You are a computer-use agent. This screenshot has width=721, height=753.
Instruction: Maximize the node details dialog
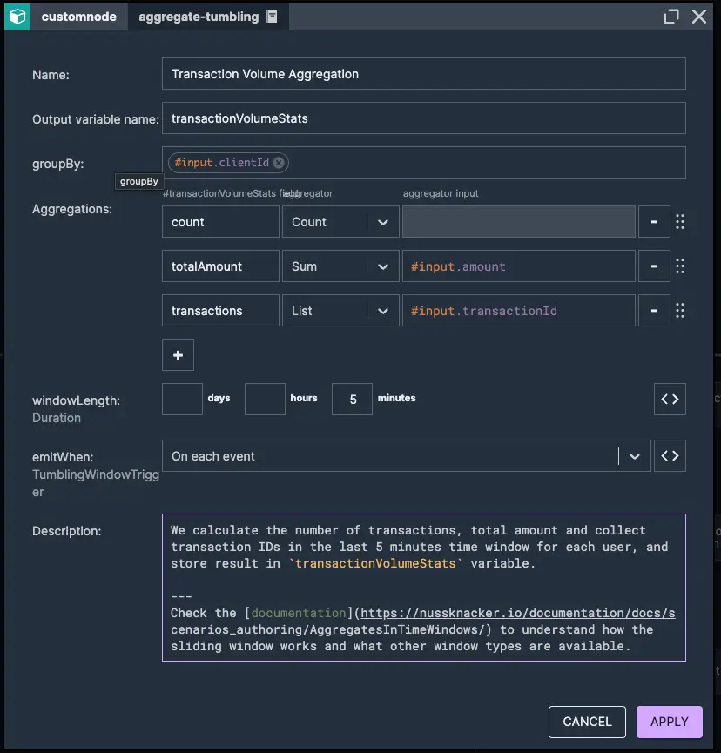671,17
